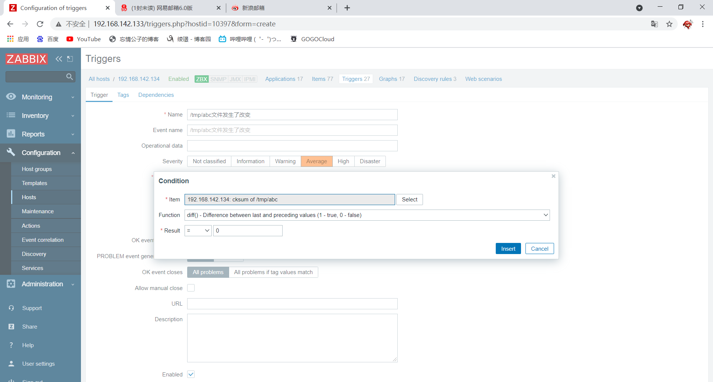Open the Google Translate page icon
This screenshot has height=382, width=713.
[654, 24]
